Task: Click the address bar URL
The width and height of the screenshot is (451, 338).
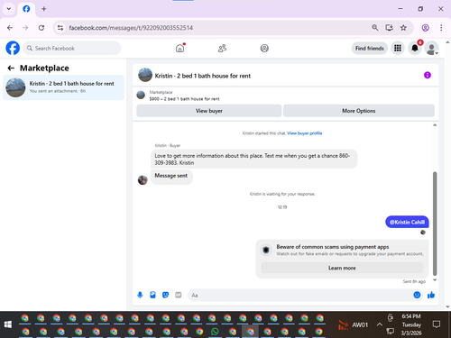Action: (131, 28)
